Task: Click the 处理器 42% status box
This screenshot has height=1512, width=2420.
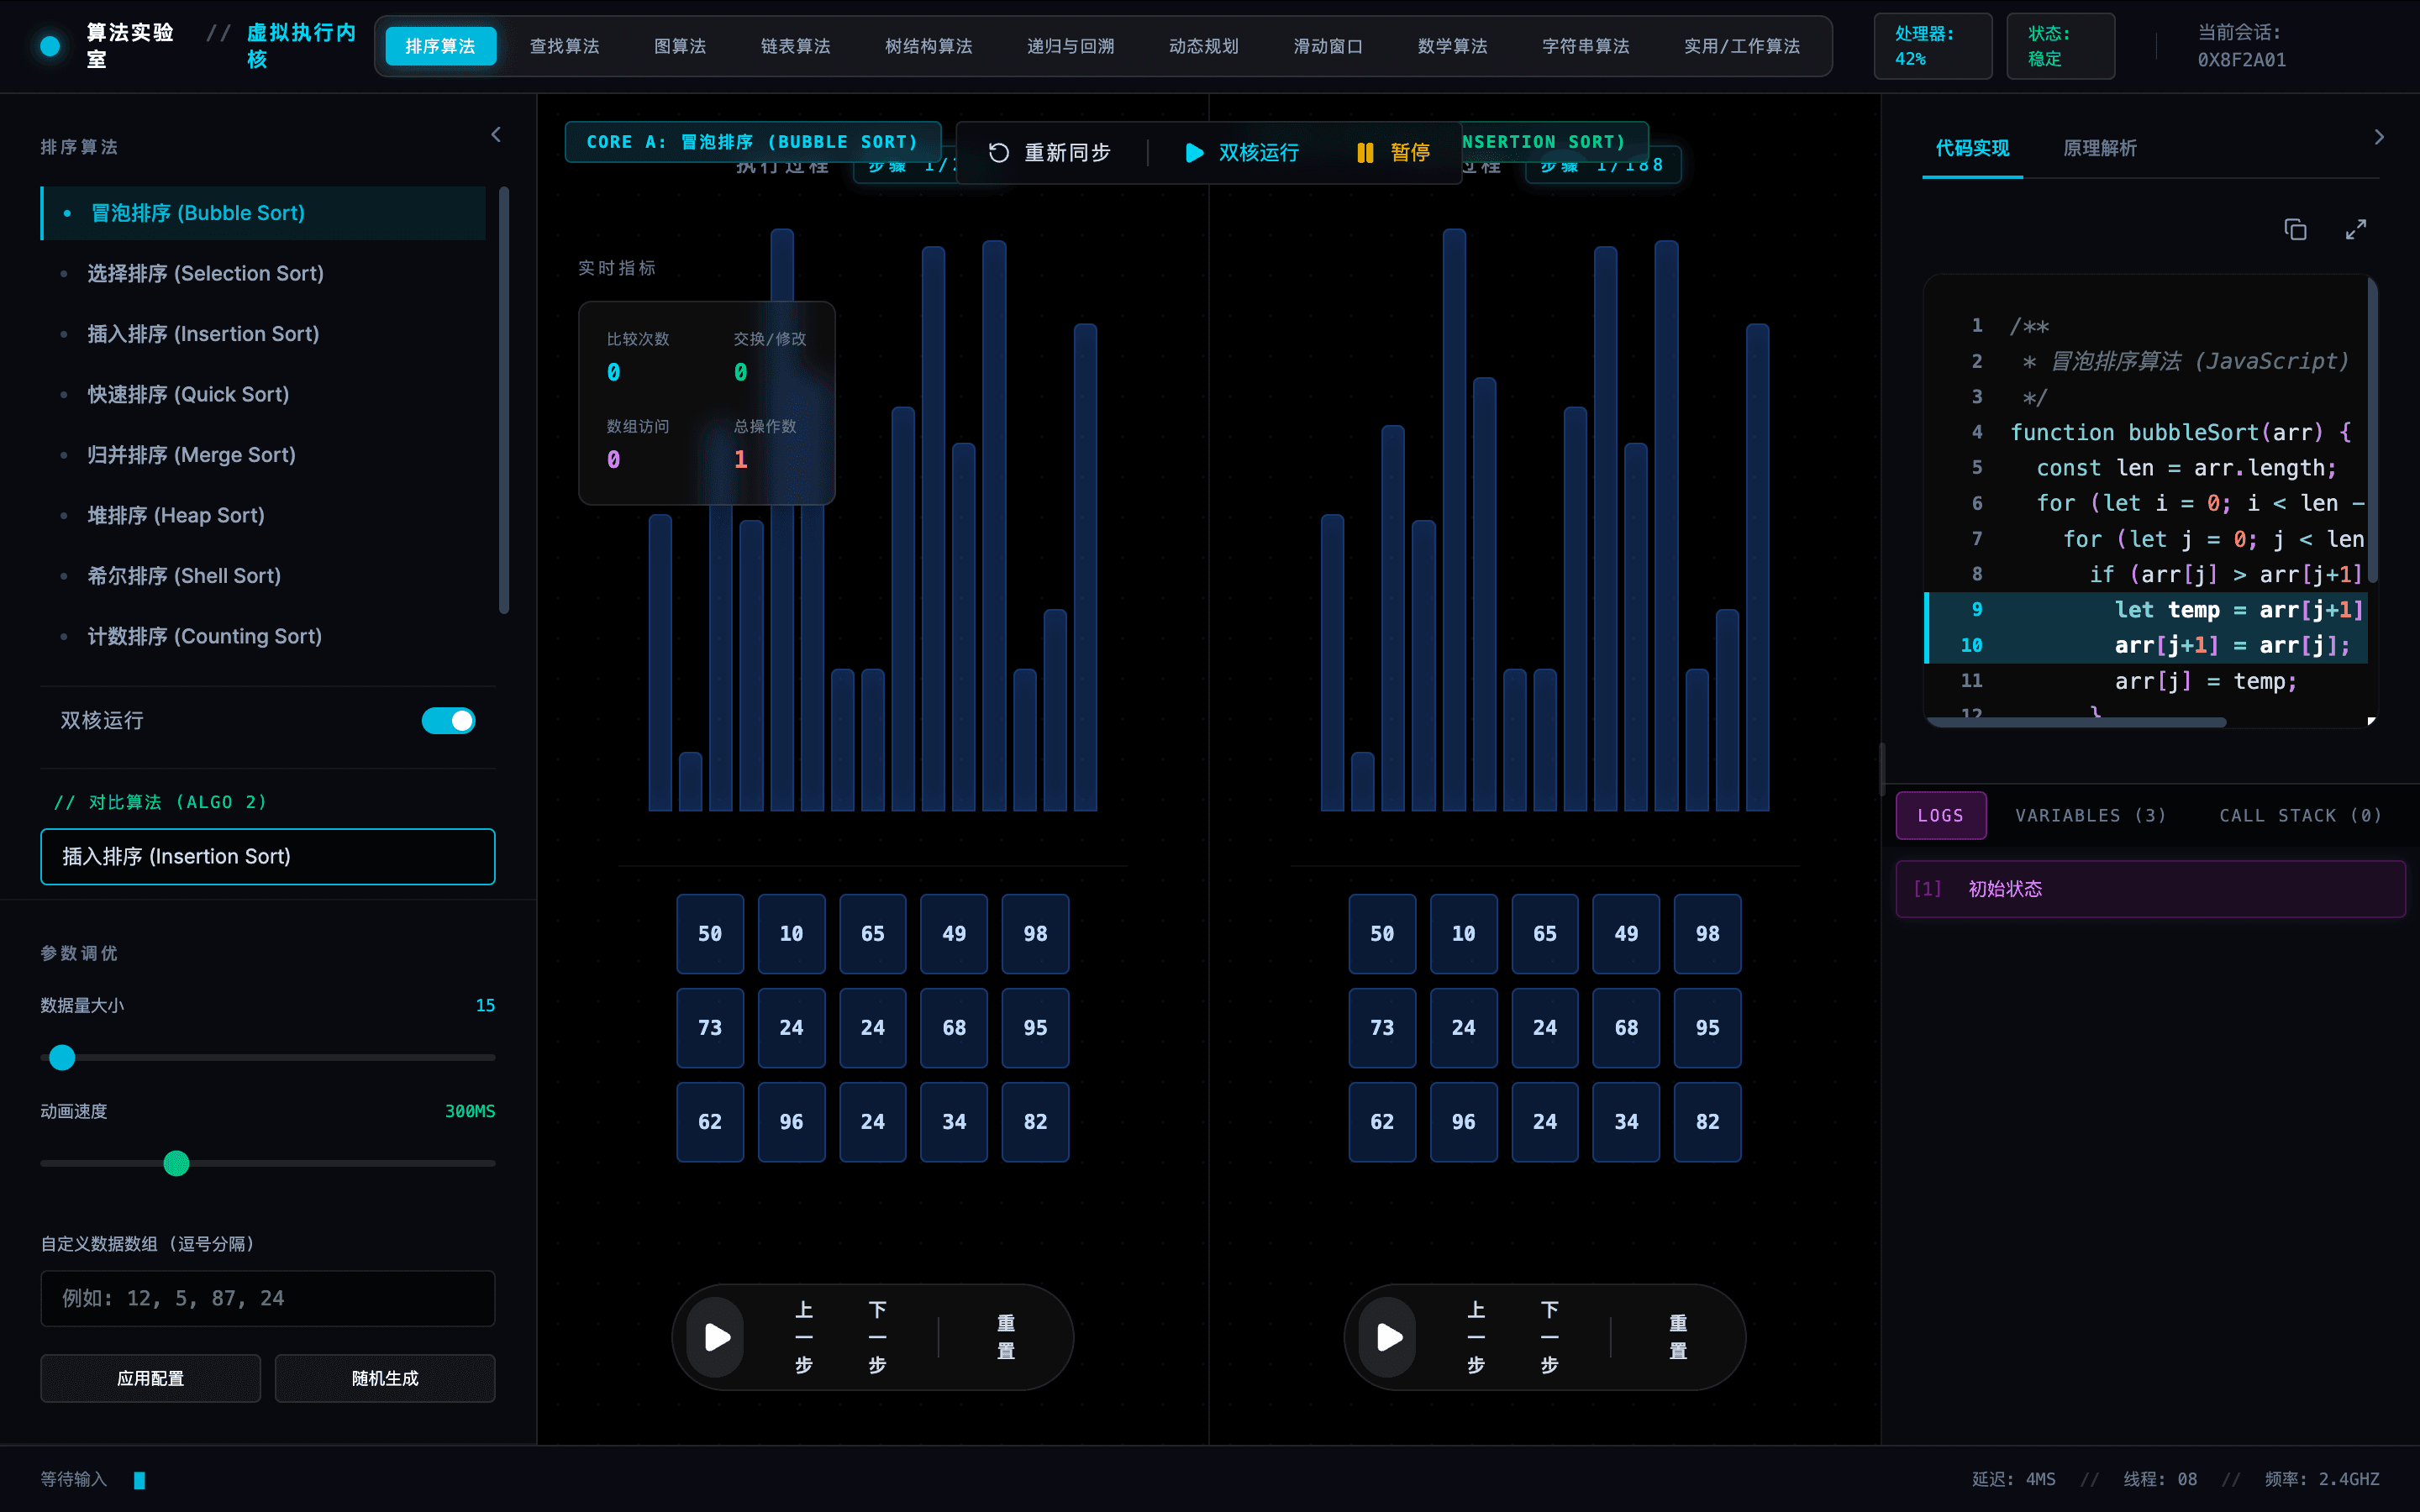Action: click(x=1932, y=46)
